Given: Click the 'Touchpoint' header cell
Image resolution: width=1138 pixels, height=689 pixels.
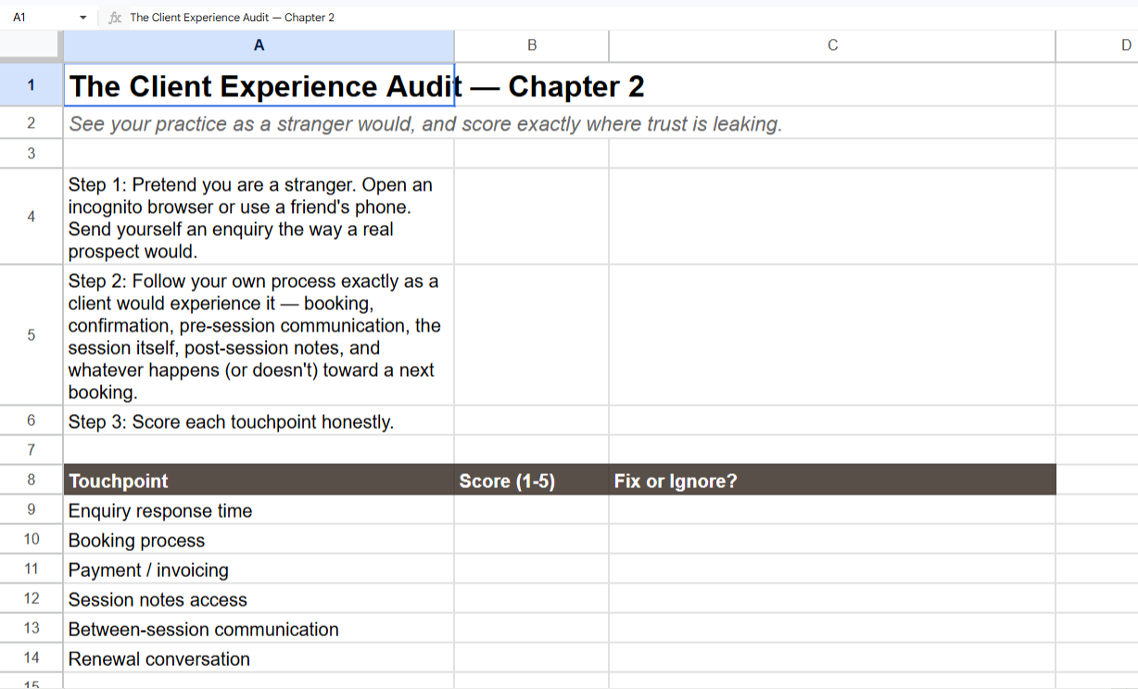Looking at the screenshot, I should (x=259, y=480).
